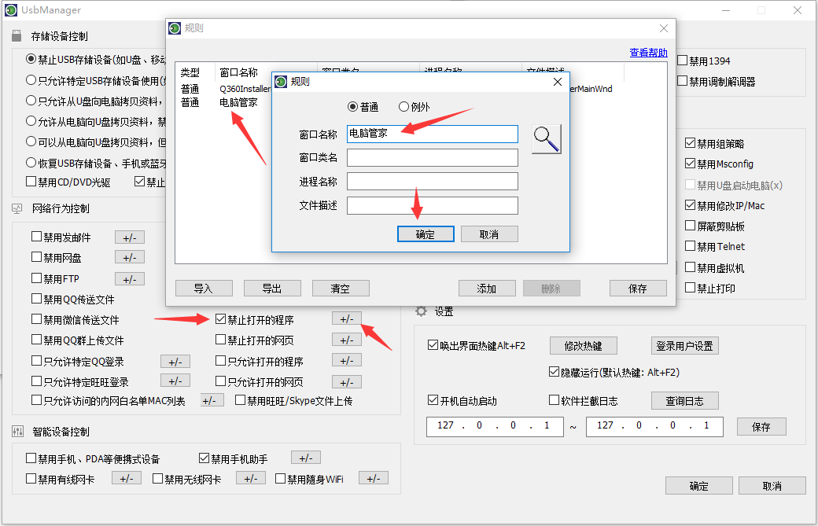Open the +/- list for 禁用发邮件
Image resolution: width=818 pixels, height=526 pixels.
(129, 237)
